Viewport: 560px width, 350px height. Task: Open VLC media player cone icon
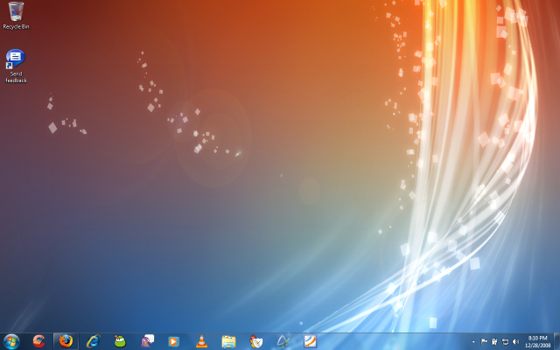click(x=201, y=341)
